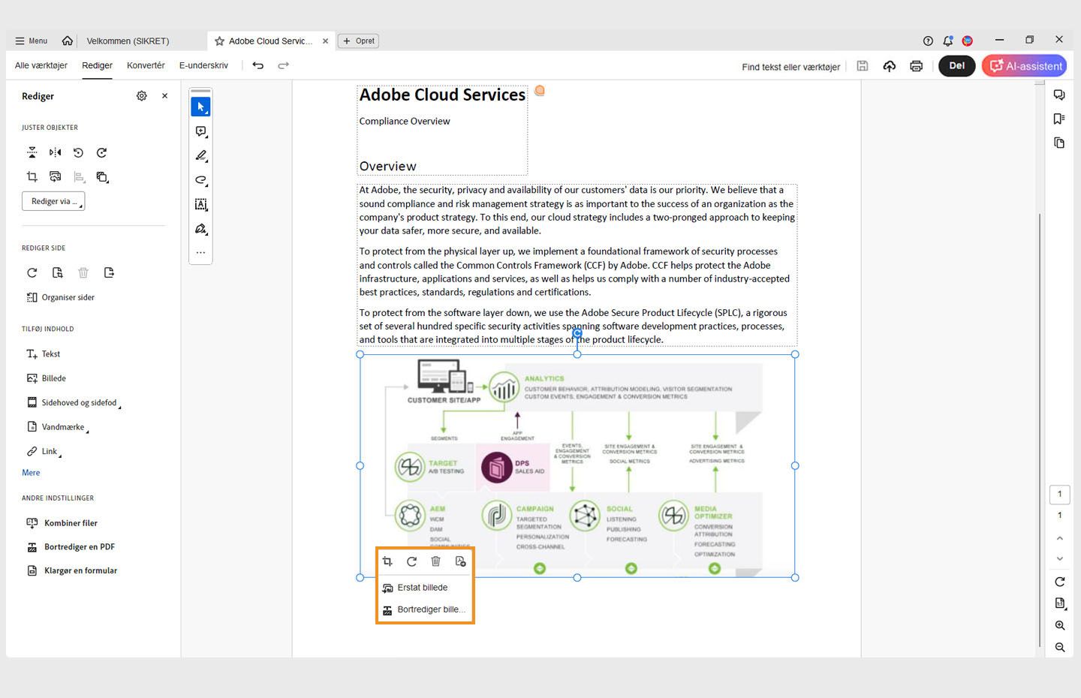
Task: Choose Erstat billede from the context options
Action: click(x=422, y=588)
